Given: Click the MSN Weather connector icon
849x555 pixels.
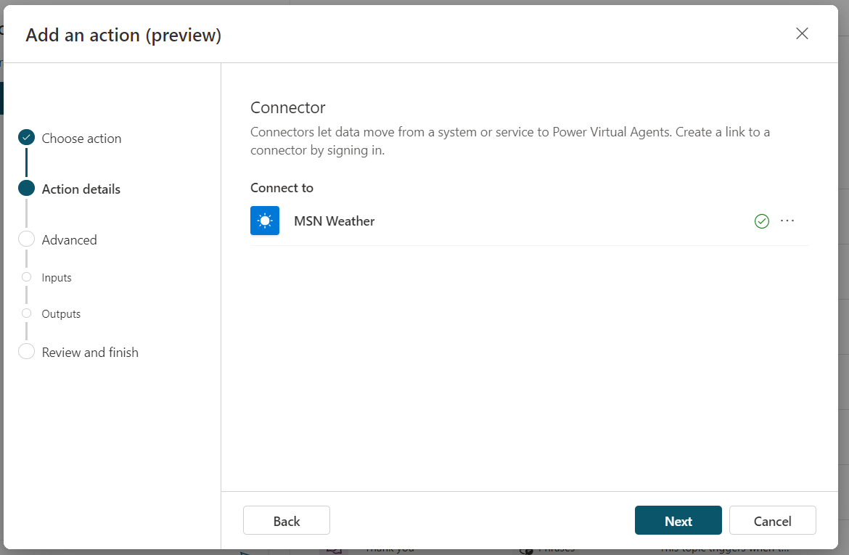Looking at the screenshot, I should tap(265, 221).
